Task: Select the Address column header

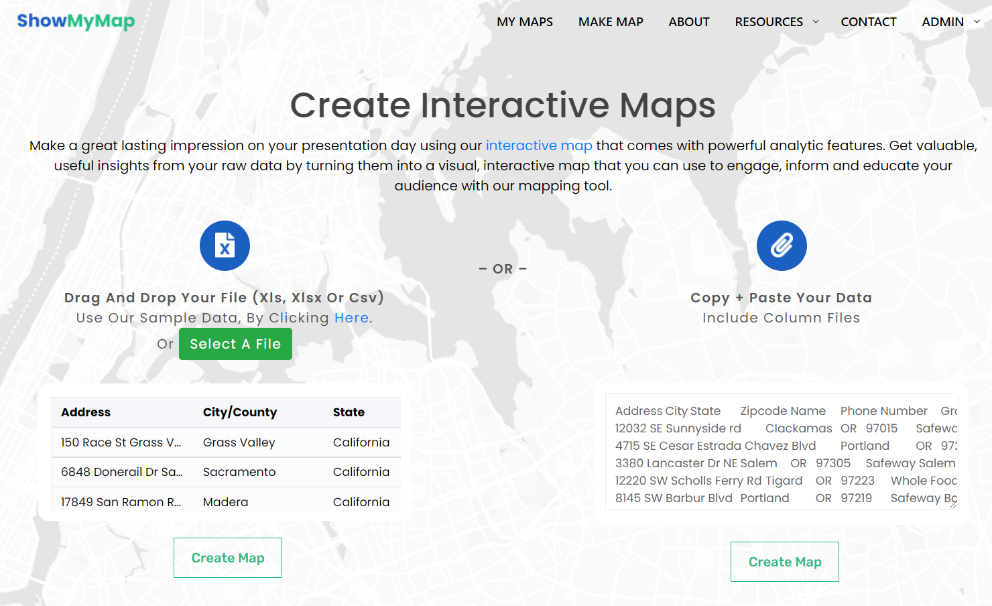Action: click(x=86, y=412)
